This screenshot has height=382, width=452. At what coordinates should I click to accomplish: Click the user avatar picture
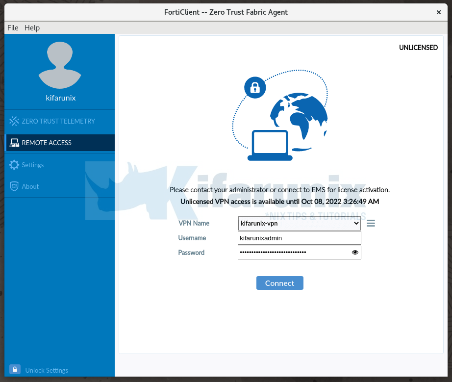tap(60, 65)
